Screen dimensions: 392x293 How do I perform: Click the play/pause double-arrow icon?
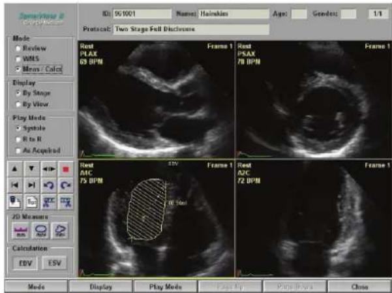click(x=49, y=169)
